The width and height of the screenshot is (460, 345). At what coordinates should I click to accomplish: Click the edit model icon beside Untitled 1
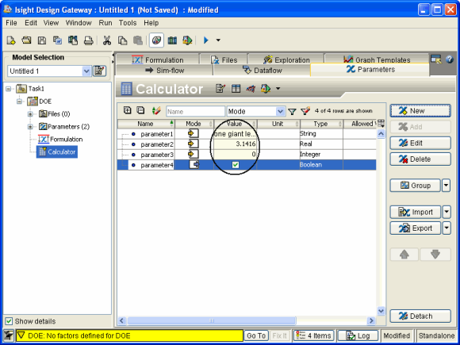[99, 71]
